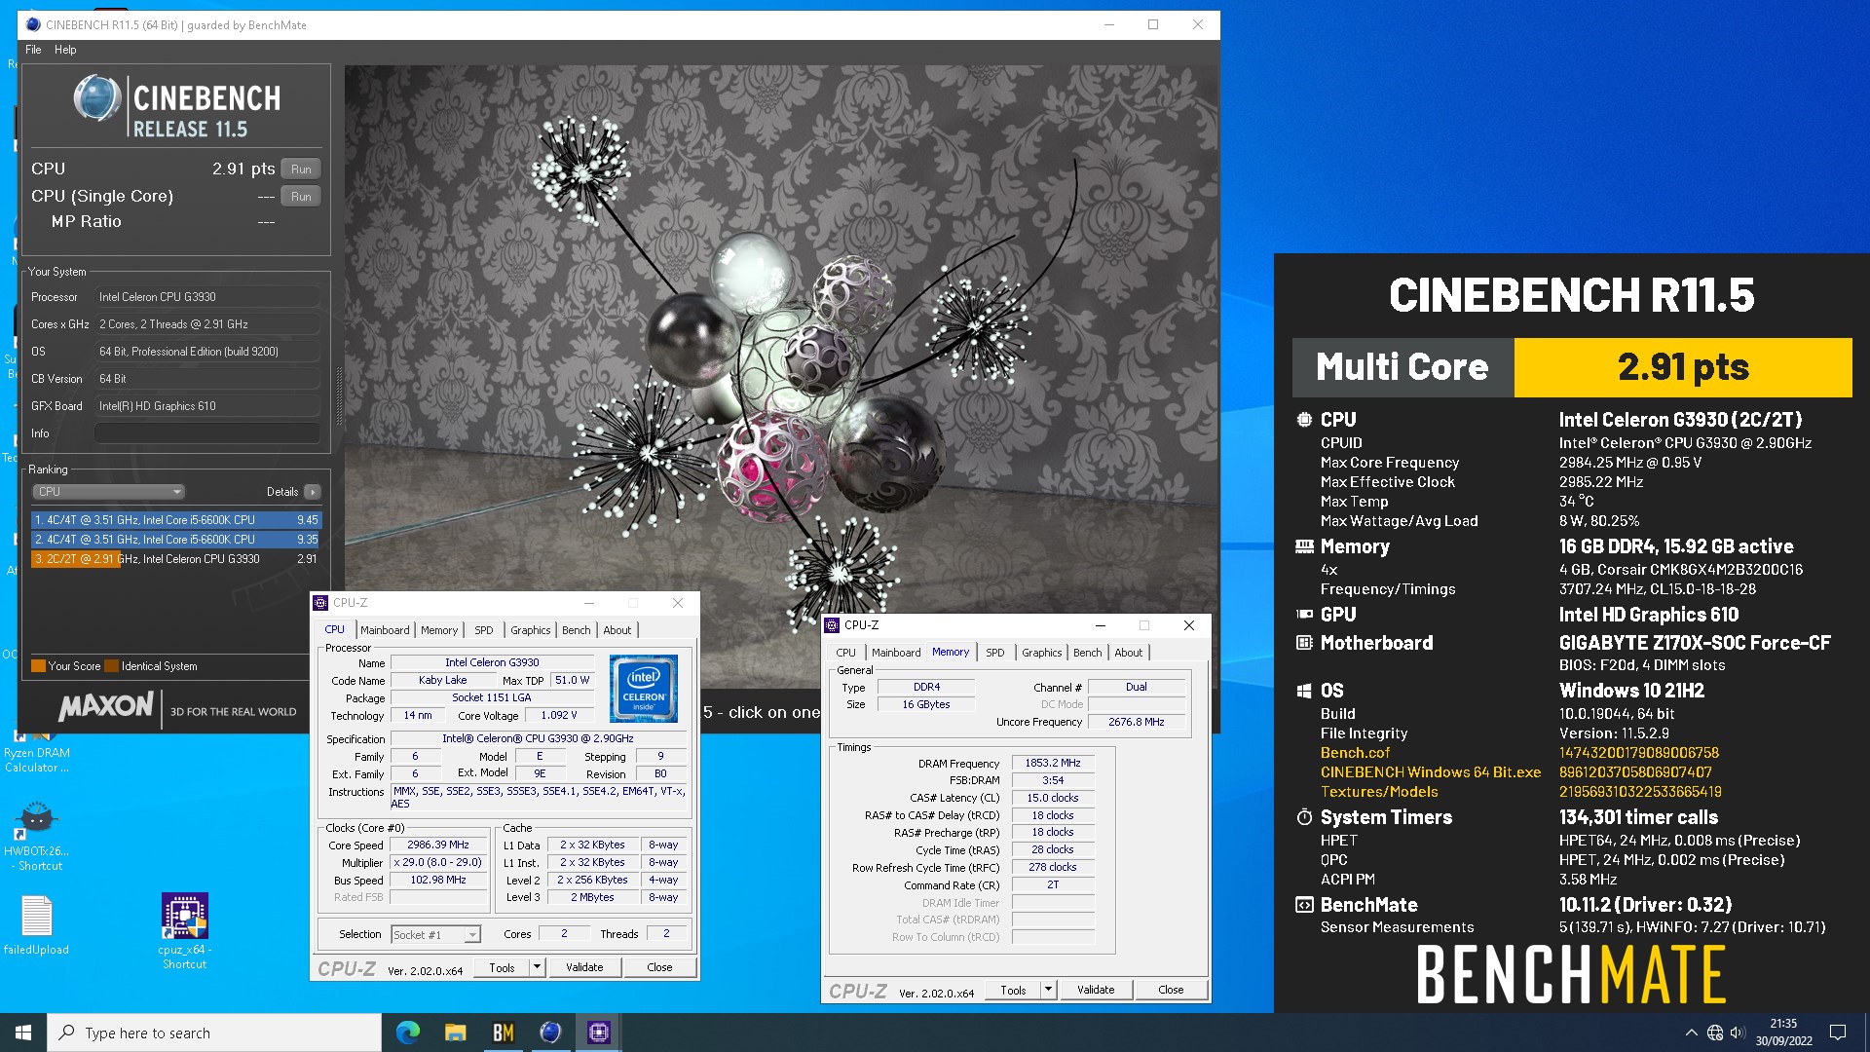
Task: Launch Microsoft Edge from taskbar
Action: (x=408, y=1033)
